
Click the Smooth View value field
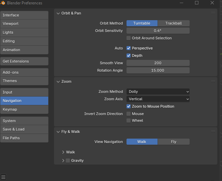click(x=158, y=63)
